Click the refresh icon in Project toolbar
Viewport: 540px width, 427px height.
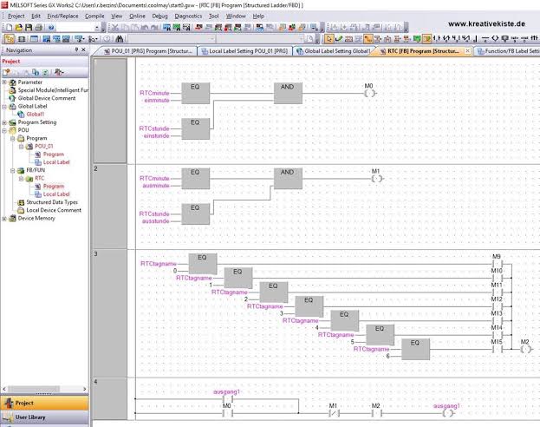pyautogui.click(x=45, y=72)
